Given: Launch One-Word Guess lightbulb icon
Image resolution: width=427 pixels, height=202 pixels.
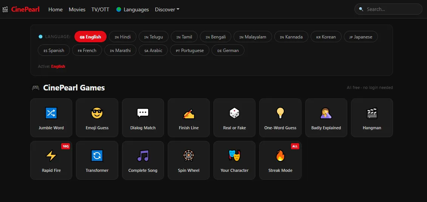Looking at the screenshot, I should (x=280, y=113).
